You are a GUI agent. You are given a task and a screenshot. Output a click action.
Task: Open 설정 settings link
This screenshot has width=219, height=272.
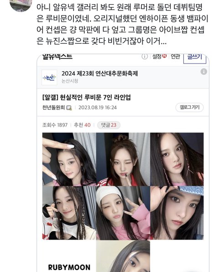[x=157, y=56]
